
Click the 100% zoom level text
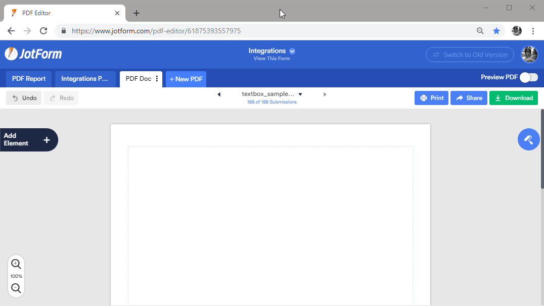tap(16, 276)
